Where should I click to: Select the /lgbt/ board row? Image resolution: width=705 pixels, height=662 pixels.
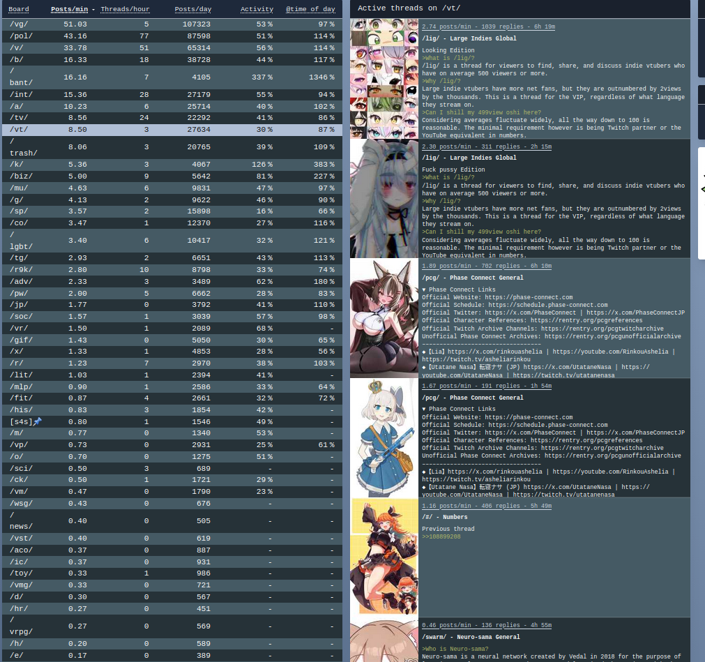tap(172, 241)
